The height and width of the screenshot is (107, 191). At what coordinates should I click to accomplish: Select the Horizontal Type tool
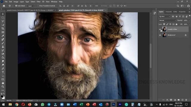pyautogui.click(x=3, y=72)
